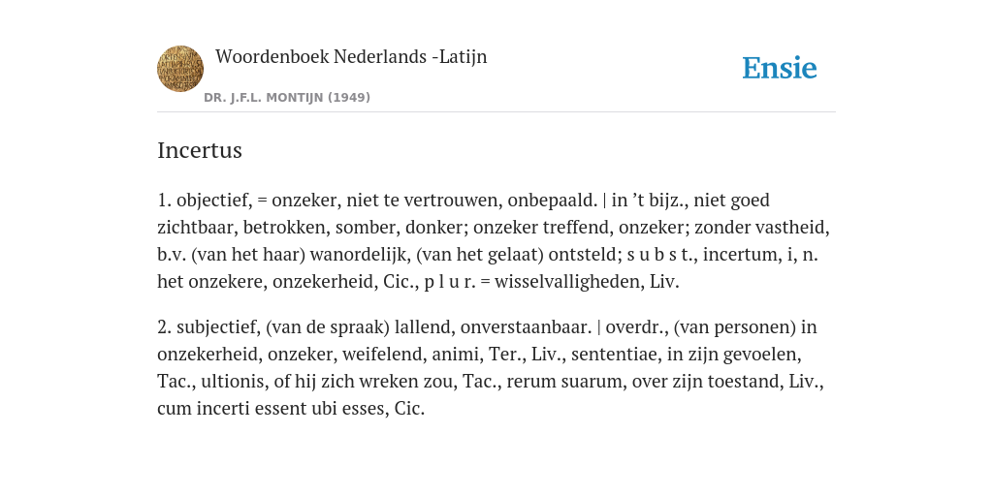Click the Incertus heading
Image resolution: width=993 pixels, height=496 pixels.
(x=200, y=150)
